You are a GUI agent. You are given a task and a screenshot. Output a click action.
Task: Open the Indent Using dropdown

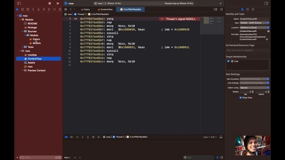(x=254, y=88)
